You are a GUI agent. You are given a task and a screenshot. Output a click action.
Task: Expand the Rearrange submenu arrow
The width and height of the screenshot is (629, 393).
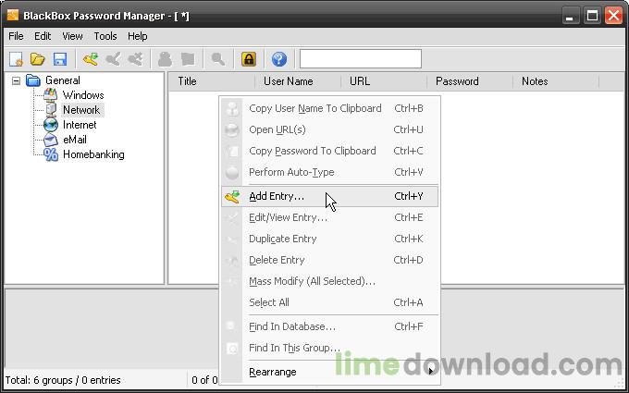(431, 372)
